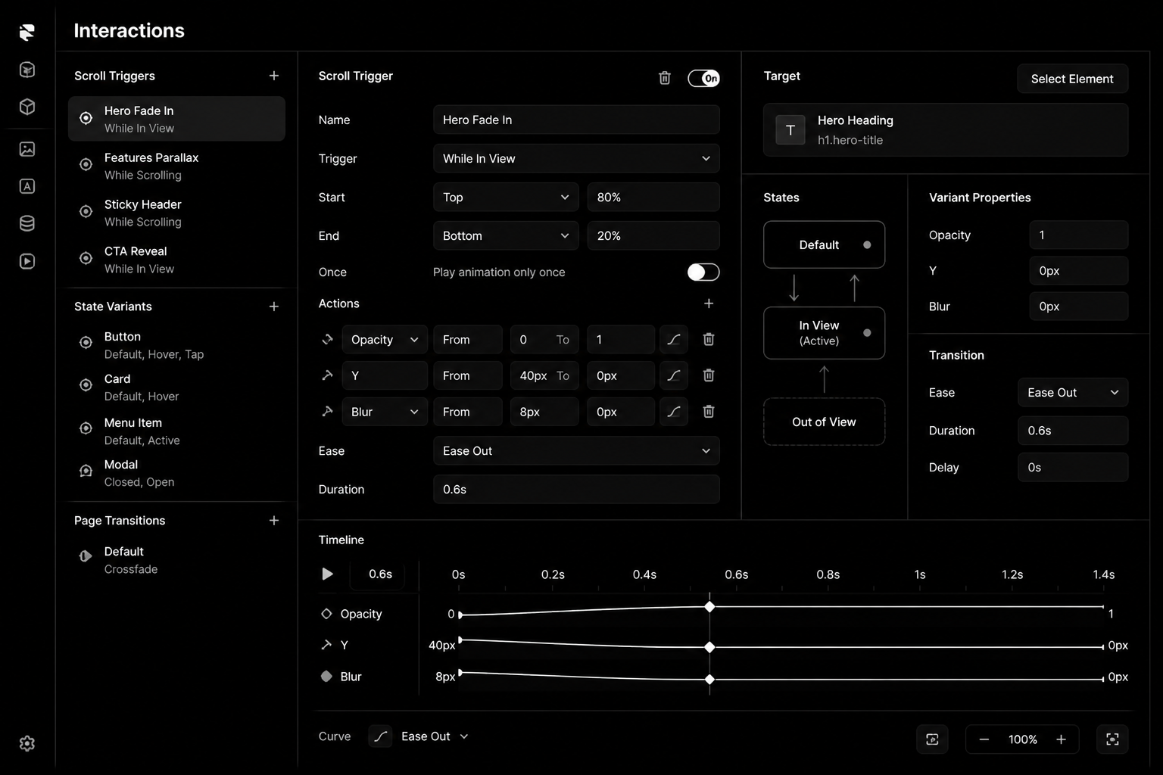The height and width of the screenshot is (775, 1163).
Task: Open the Modal state variant
Action: coord(176,473)
